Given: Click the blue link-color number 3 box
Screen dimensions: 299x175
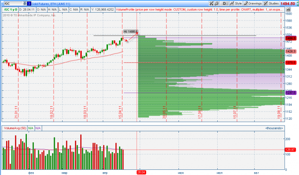Looking at the screenshot, I should [29, 4].
